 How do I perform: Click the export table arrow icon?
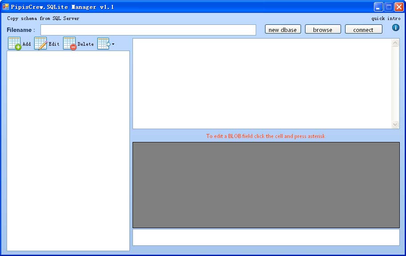click(104, 43)
